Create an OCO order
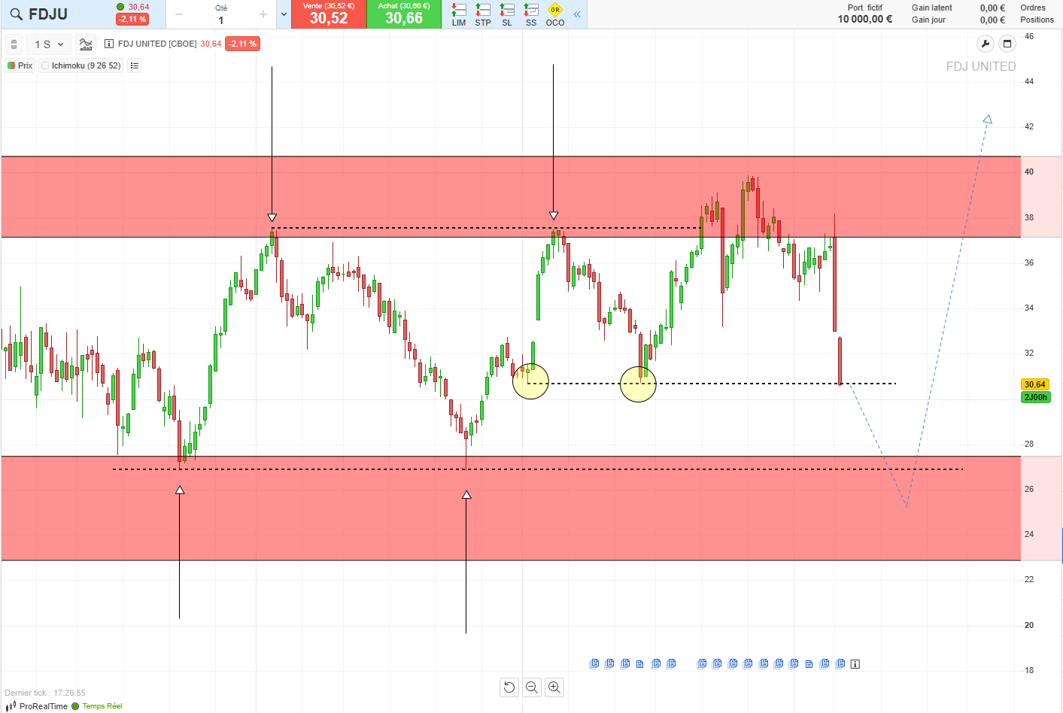 tap(555, 14)
